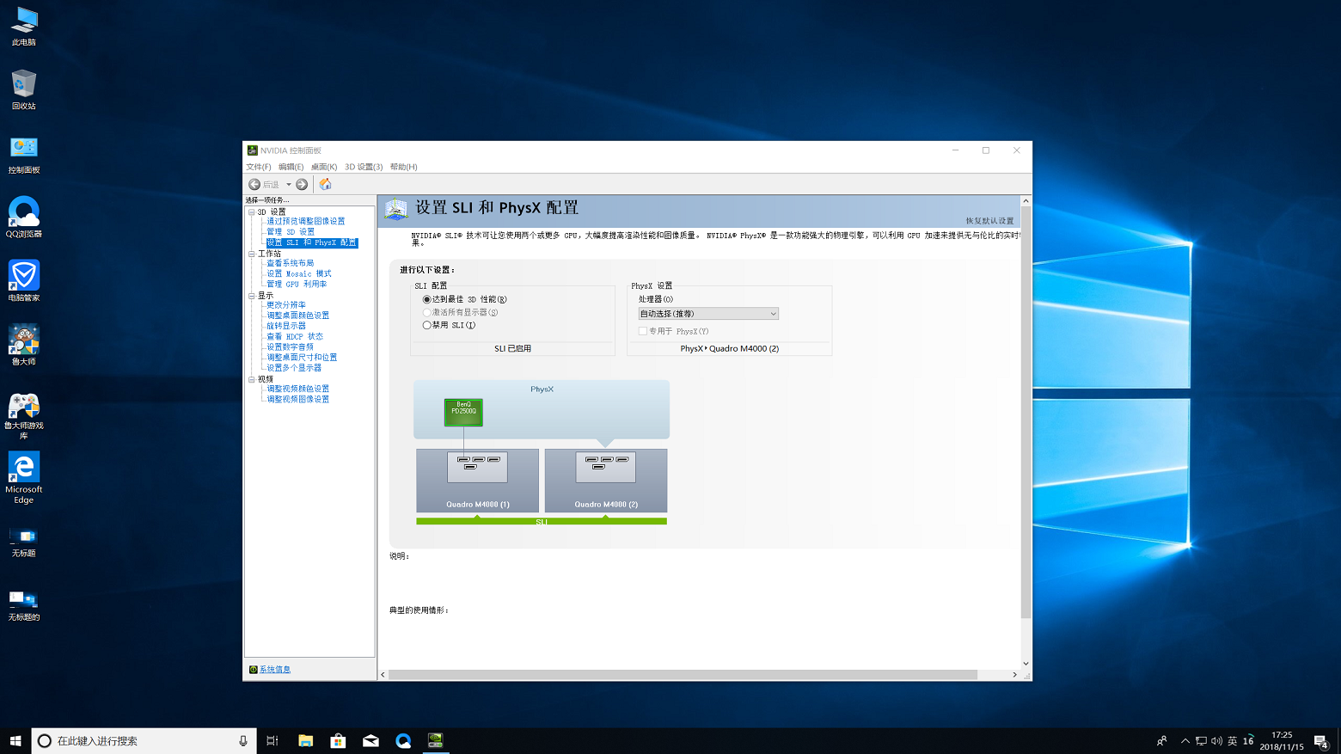Screen dimensions: 1341x754
Task: Collapse the 工作站 tree node
Action: (252, 254)
